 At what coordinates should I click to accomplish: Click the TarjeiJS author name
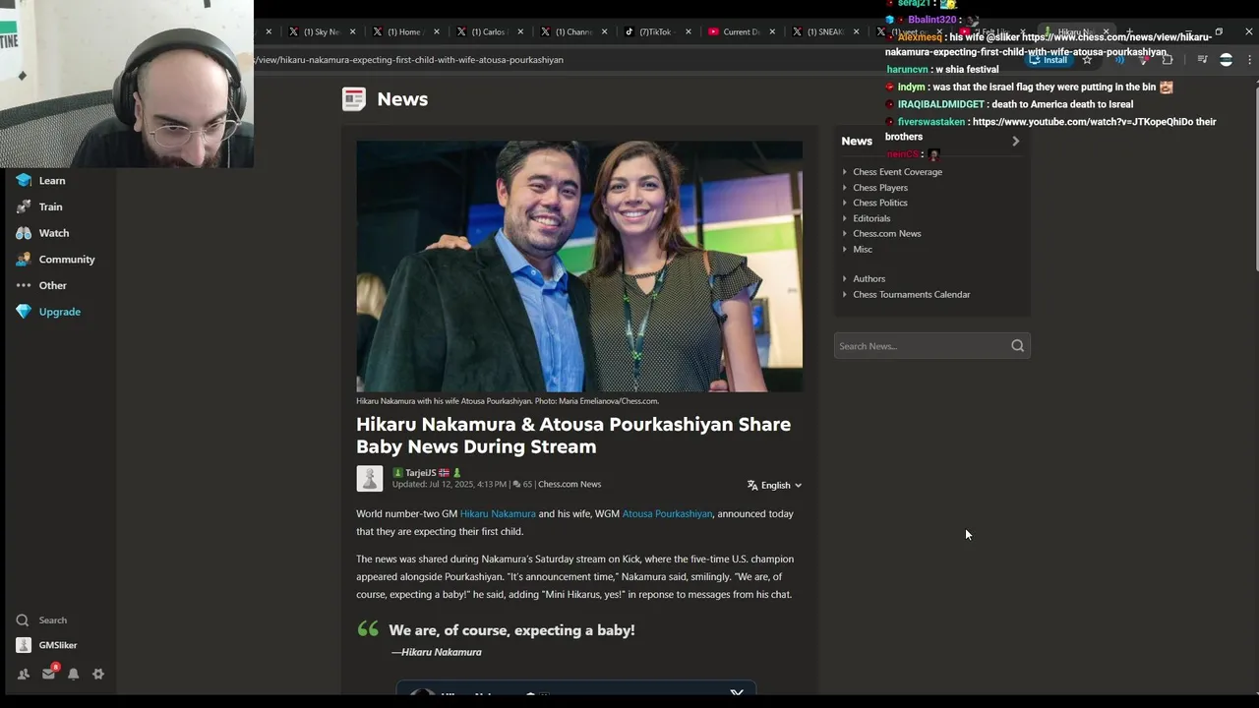pos(421,473)
